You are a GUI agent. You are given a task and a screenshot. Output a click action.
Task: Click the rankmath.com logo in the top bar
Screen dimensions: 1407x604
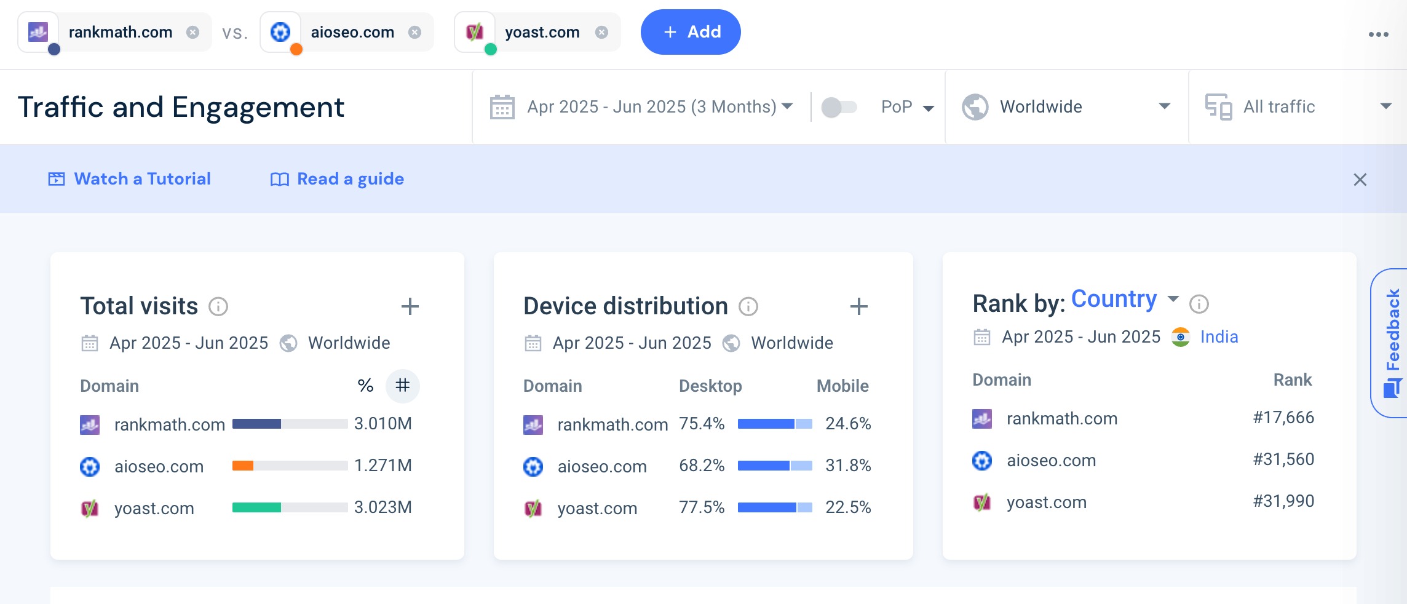click(39, 32)
